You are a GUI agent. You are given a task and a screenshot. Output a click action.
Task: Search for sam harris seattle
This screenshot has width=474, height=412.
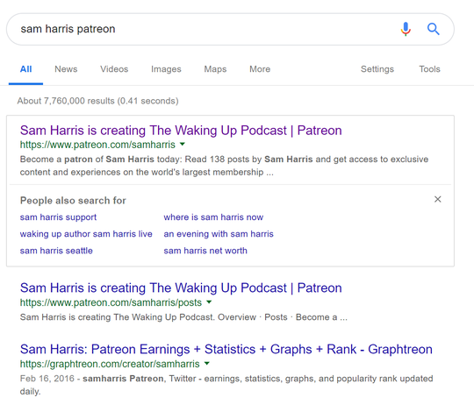[56, 251]
